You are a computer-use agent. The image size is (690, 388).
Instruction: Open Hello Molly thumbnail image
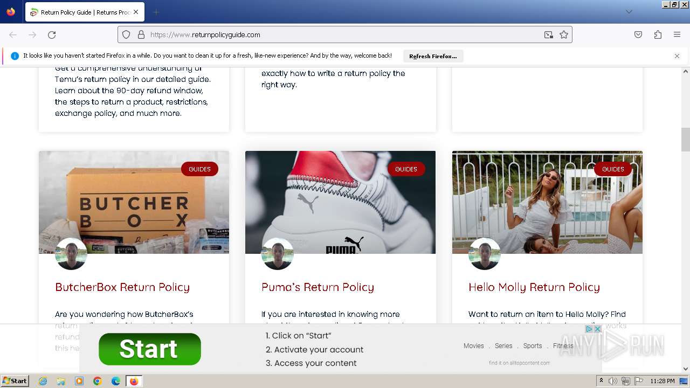click(x=547, y=202)
